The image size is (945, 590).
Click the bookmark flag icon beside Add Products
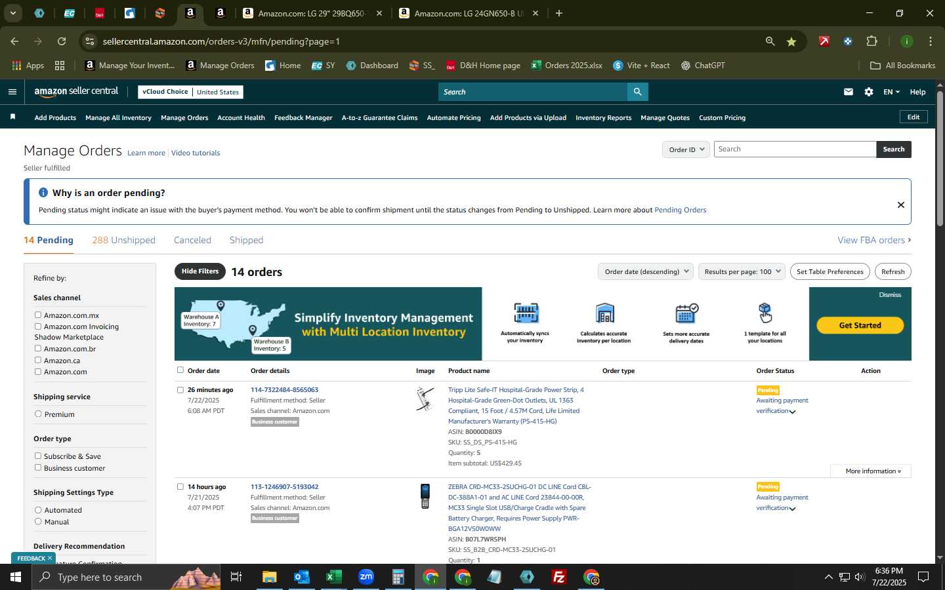(12, 117)
